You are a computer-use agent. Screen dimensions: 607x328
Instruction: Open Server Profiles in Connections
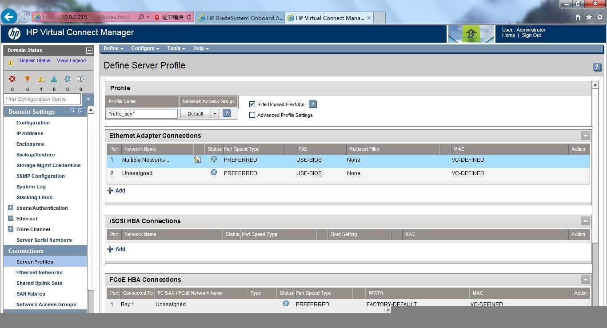pos(35,262)
